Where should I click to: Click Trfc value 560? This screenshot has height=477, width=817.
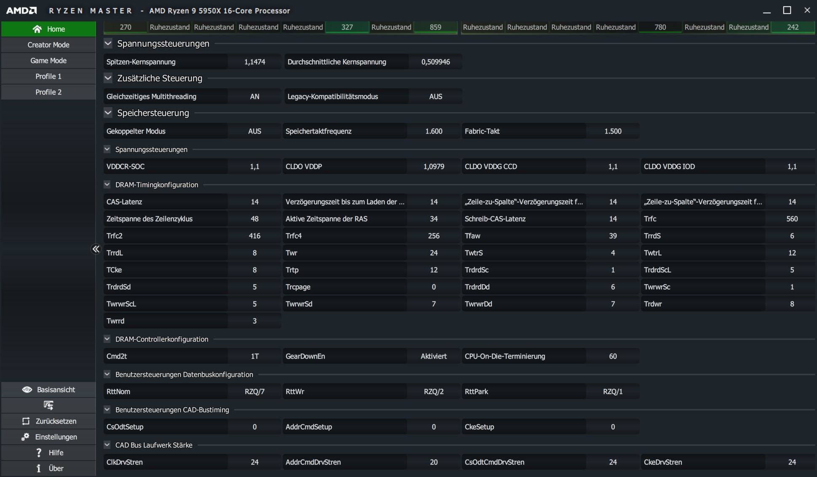click(792, 219)
